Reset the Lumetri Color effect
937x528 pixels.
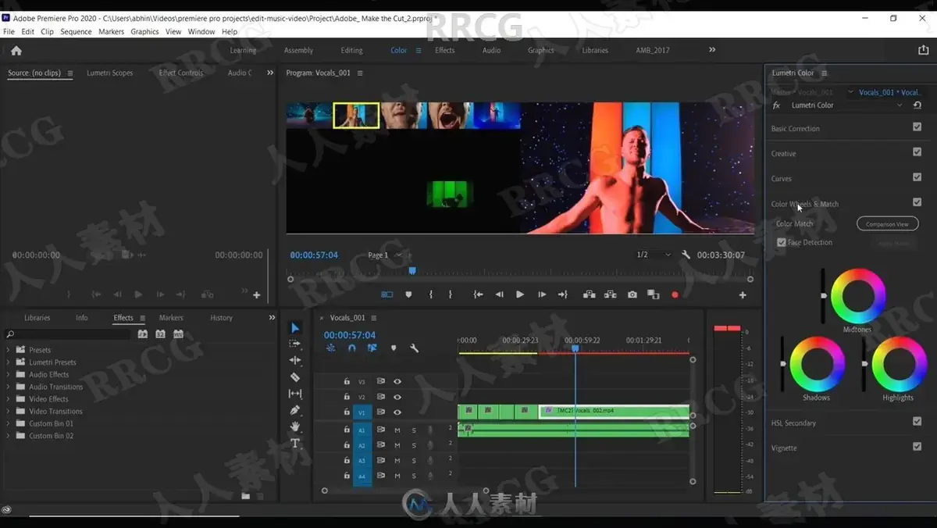[917, 105]
